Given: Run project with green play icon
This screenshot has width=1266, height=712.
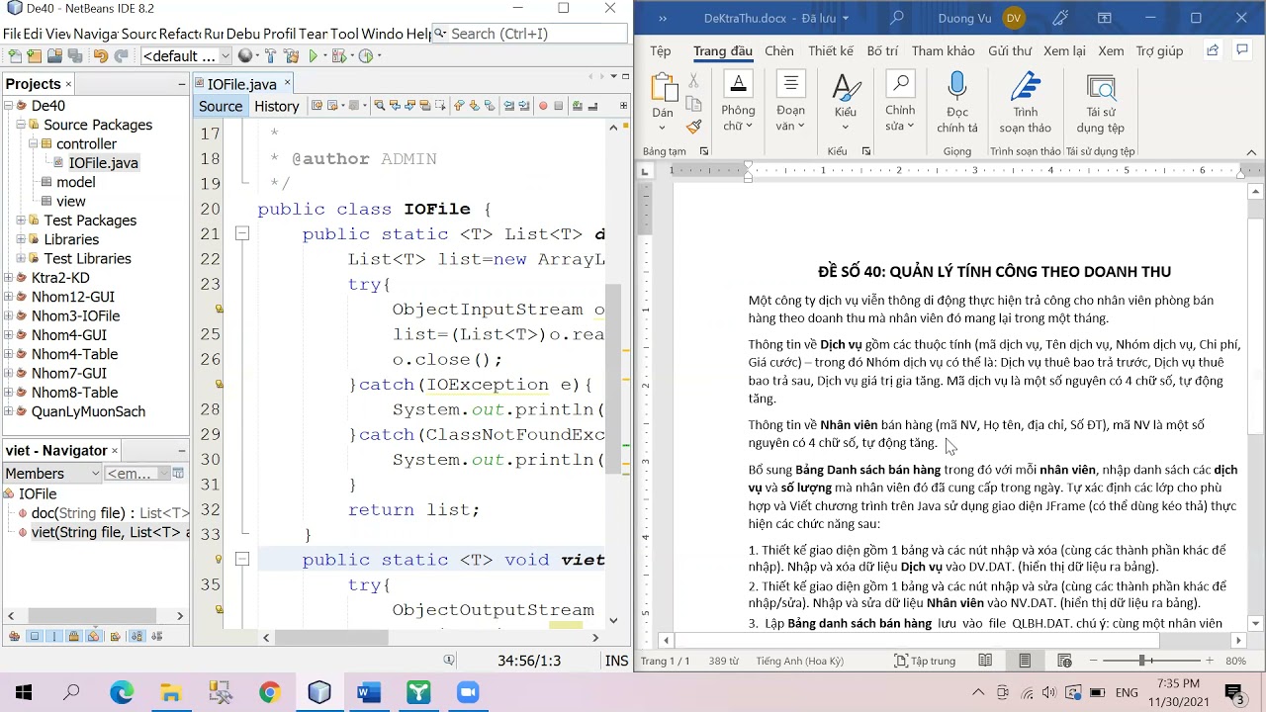Looking at the screenshot, I should (x=314, y=56).
